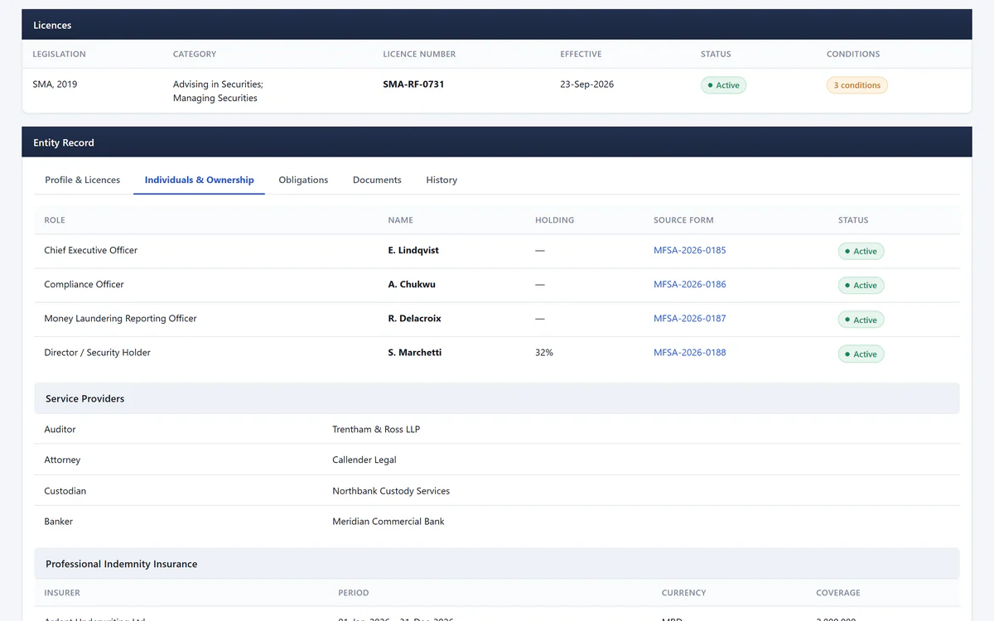Screen dimensions: 994x621
Task: Click the Custodian row label
Action: tap(65, 491)
